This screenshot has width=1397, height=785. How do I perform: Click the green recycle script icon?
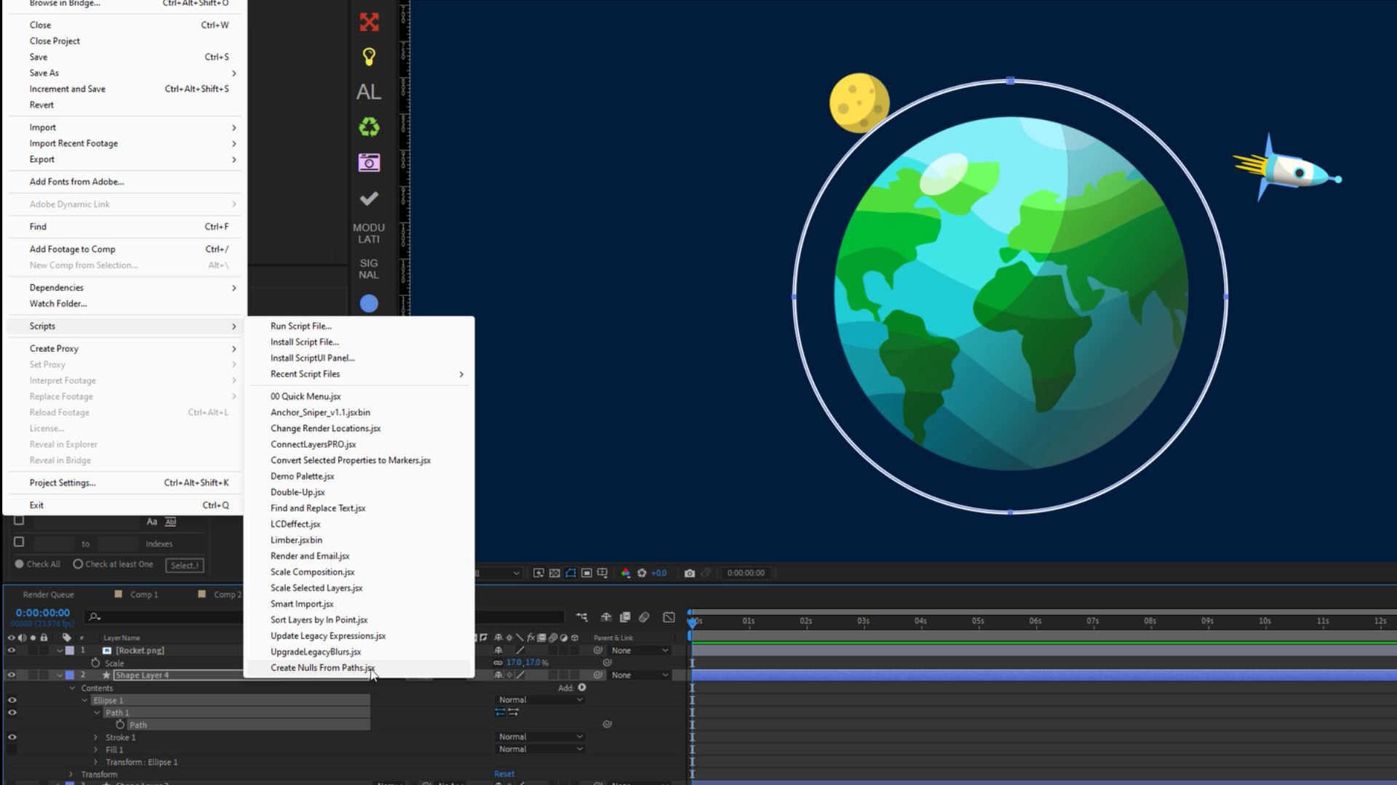click(x=369, y=127)
